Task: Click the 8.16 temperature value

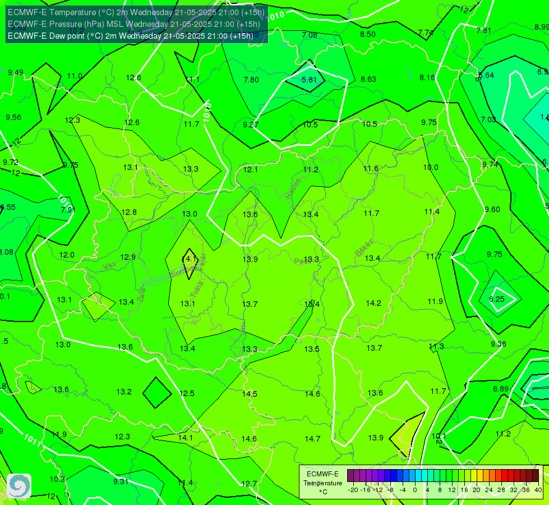Action: (427, 78)
